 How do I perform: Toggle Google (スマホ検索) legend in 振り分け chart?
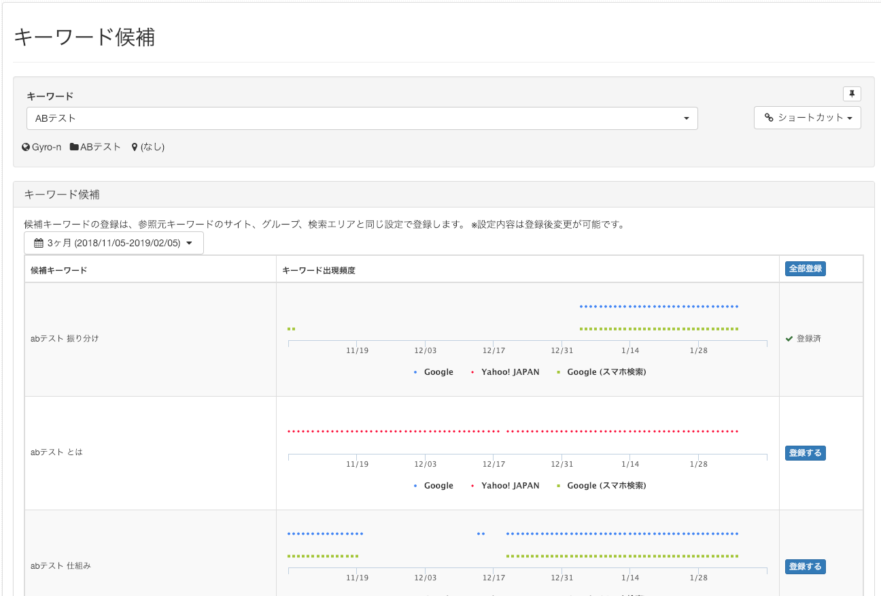601,372
